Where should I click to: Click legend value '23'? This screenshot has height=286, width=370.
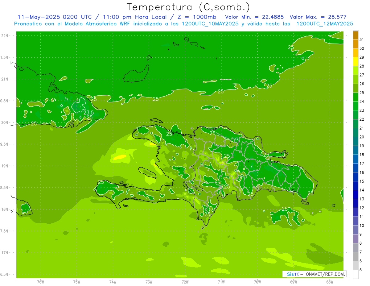(362, 110)
